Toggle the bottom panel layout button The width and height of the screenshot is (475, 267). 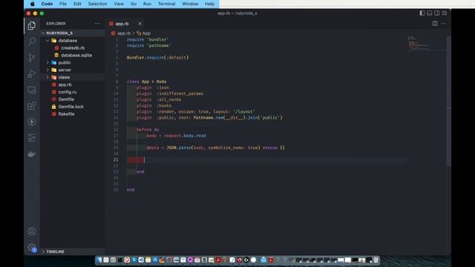click(429, 13)
